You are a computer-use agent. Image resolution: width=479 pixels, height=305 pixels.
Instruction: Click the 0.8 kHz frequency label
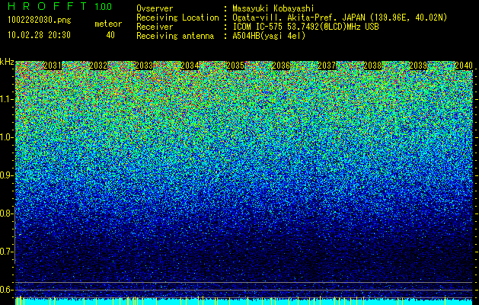pyautogui.click(x=5, y=213)
